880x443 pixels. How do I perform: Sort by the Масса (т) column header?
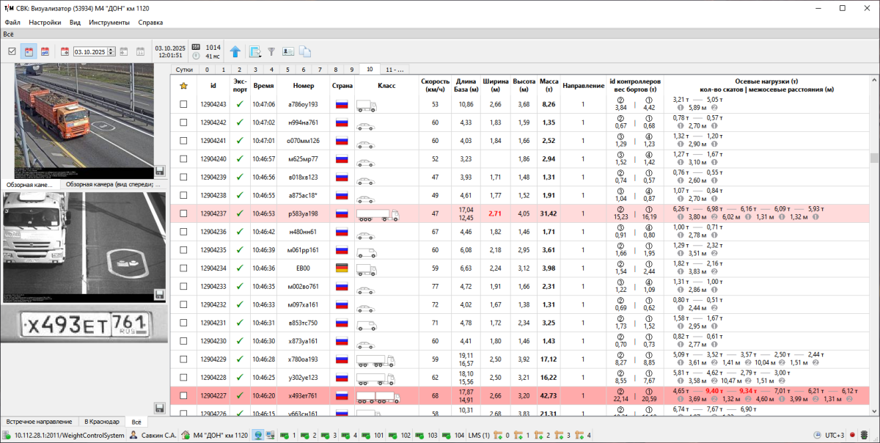click(549, 85)
